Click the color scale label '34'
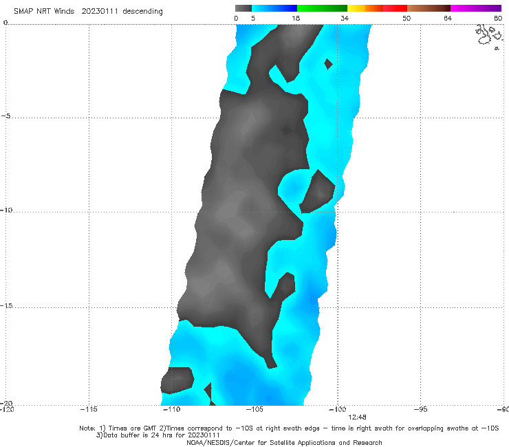 pos(345,18)
